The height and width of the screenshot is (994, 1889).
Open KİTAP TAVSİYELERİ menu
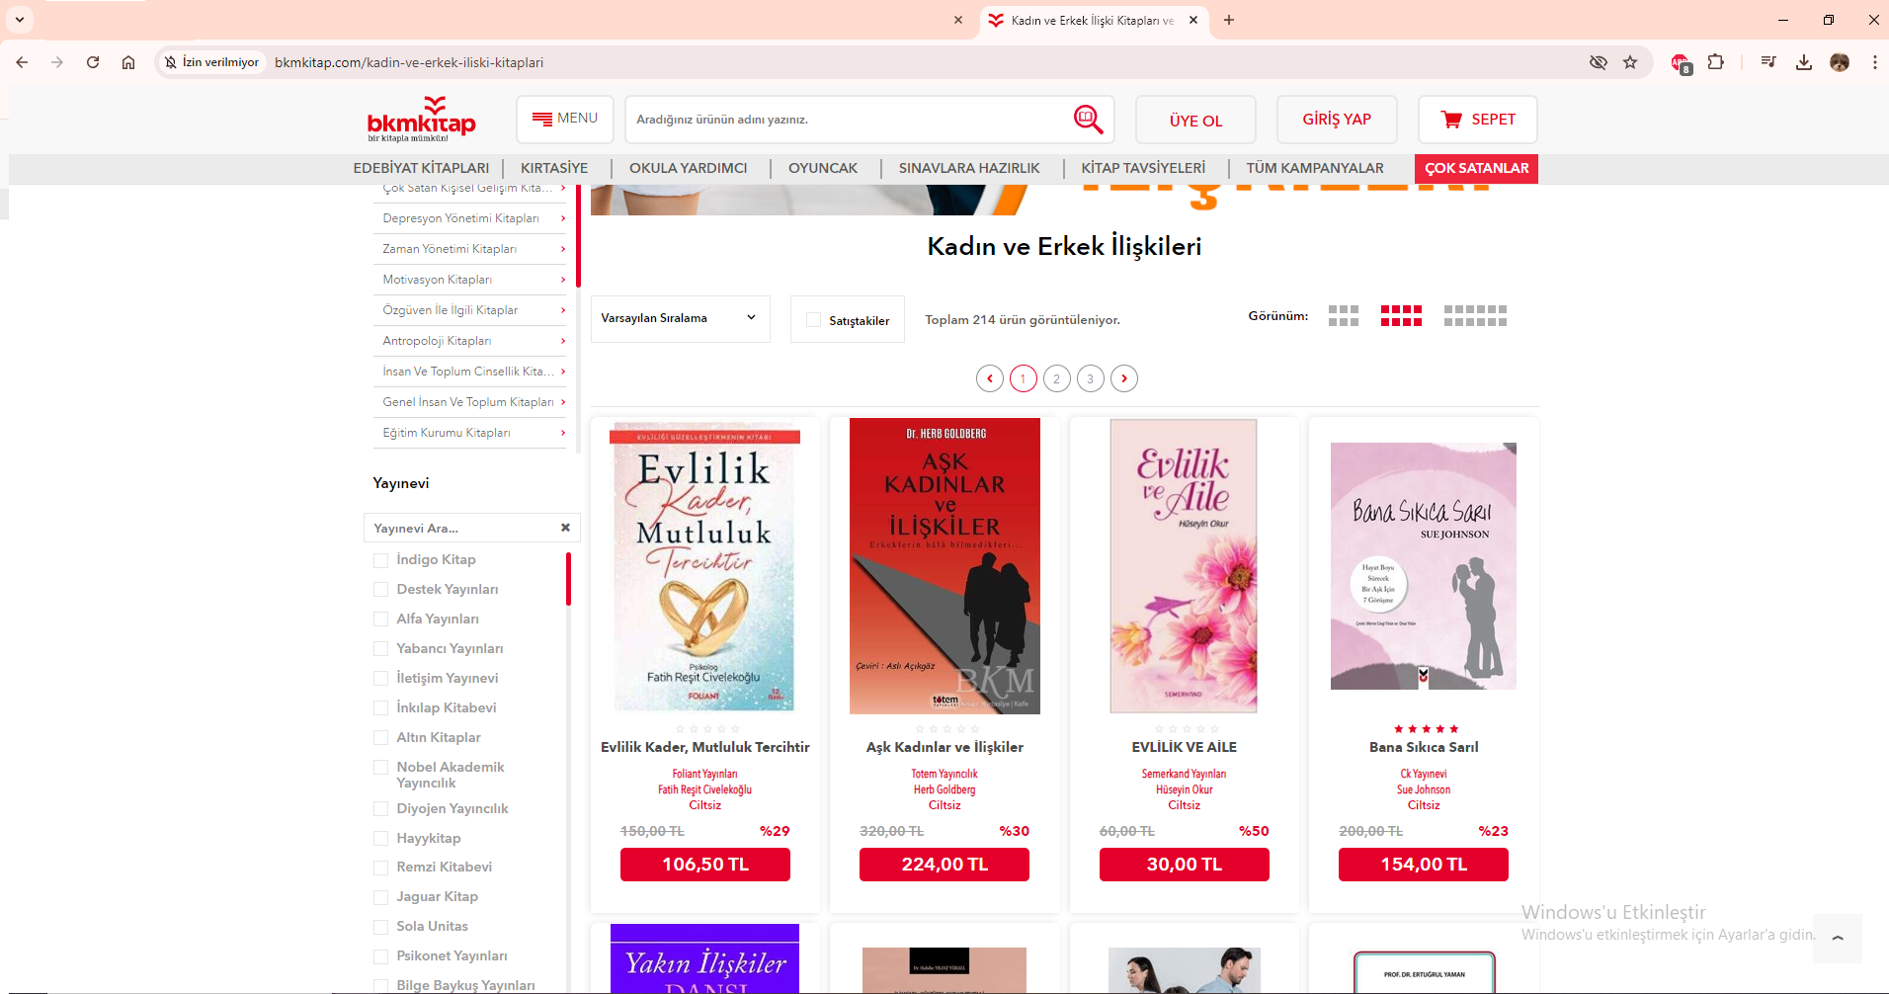[1143, 168]
